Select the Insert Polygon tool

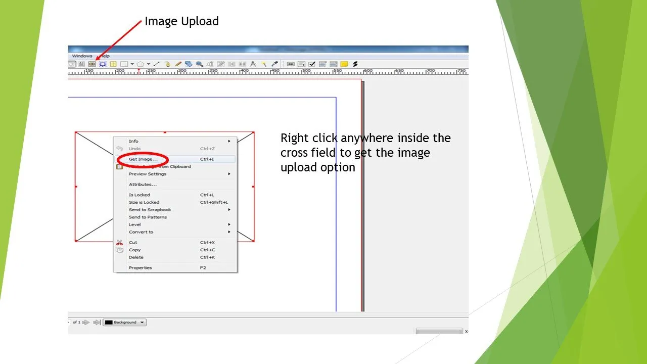click(141, 64)
